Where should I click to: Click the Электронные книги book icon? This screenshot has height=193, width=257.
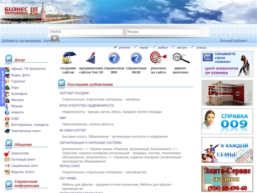tap(7, 131)
